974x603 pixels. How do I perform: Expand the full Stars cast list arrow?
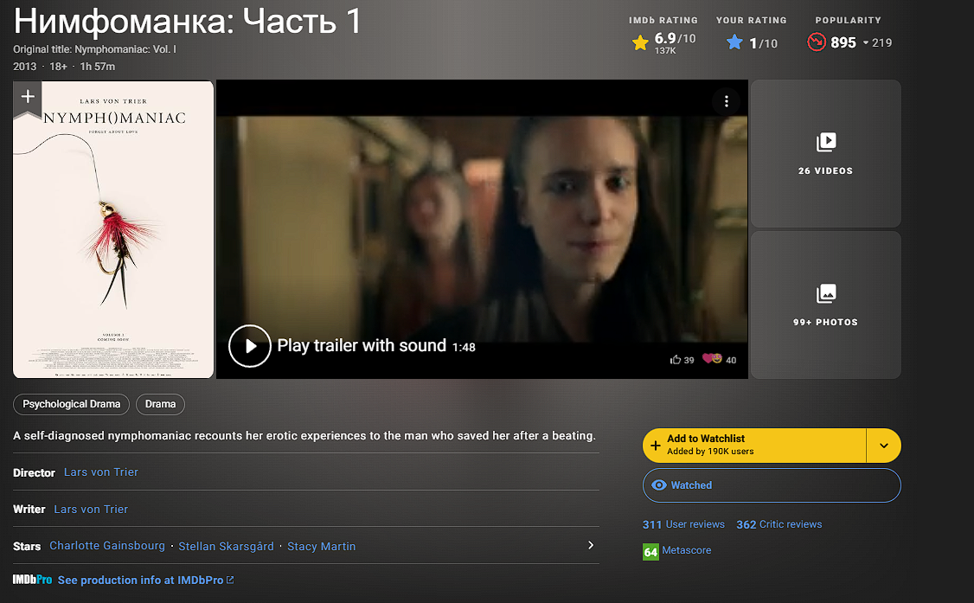(x=591, y=545)
